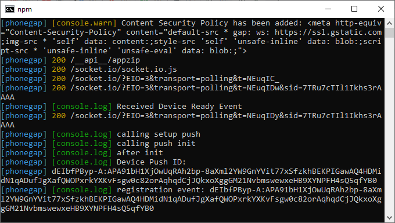The height and width of the screenshot is (223, 395).
Task: Click the registration event: log text
Action: tap(161, 190)
